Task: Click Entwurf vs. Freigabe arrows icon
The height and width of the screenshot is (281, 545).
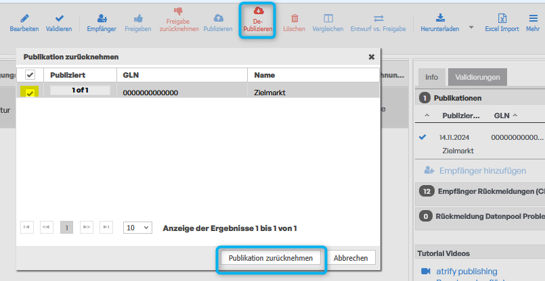Action: [378, 18]
